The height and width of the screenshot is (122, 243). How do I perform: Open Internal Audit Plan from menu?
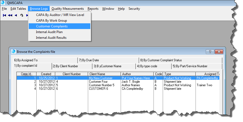click(x=49, y=32)
